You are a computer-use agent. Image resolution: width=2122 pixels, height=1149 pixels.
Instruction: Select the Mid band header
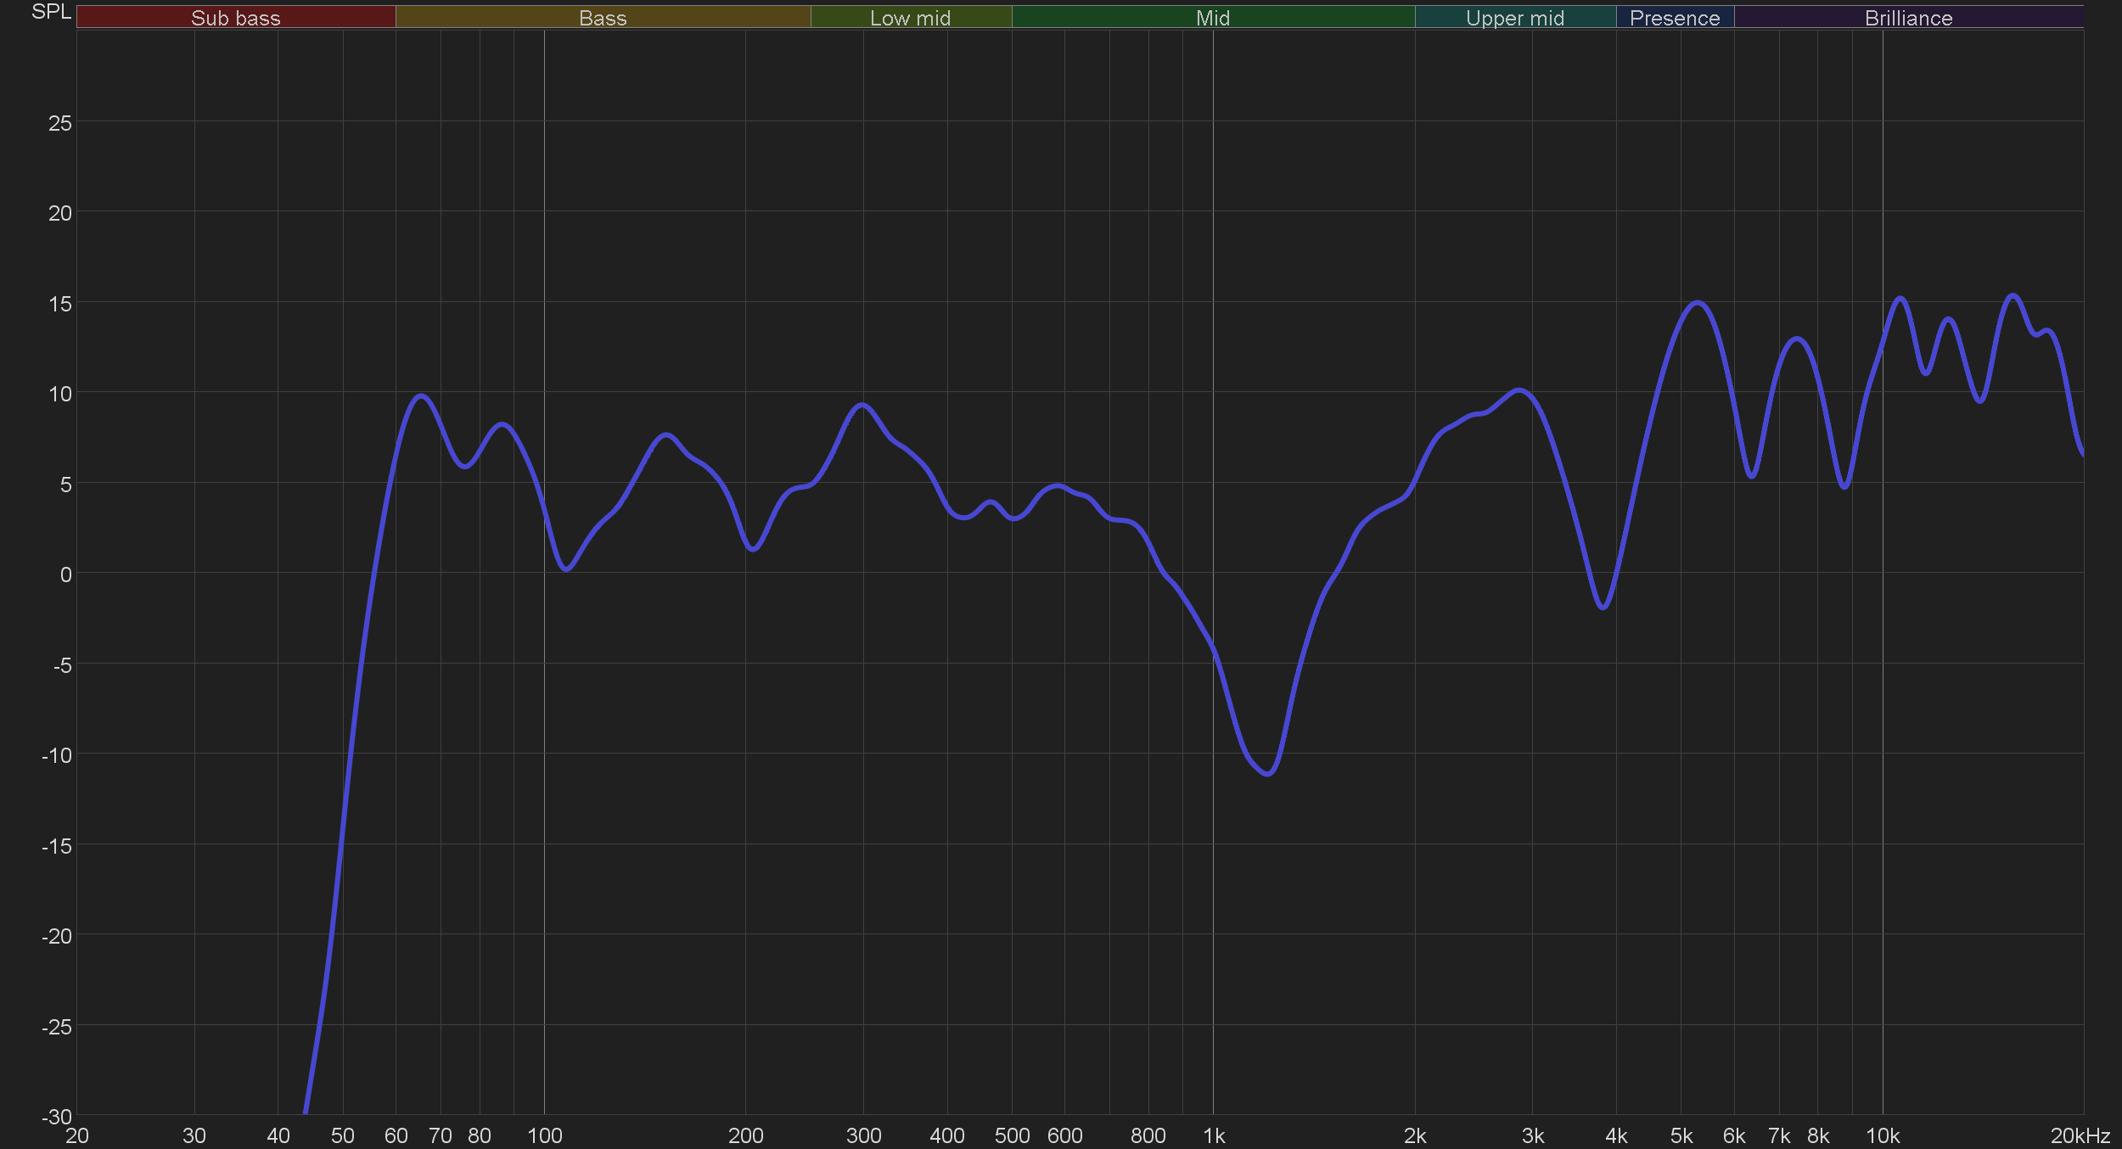click(1212, 18)
